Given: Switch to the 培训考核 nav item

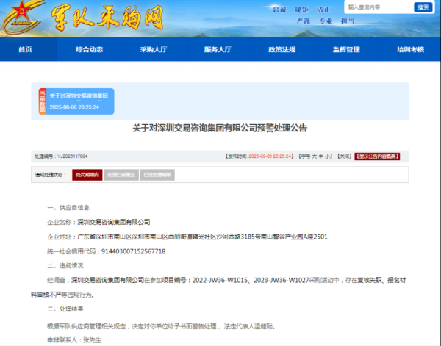Looking at the screenshot, I should [409, 49].
